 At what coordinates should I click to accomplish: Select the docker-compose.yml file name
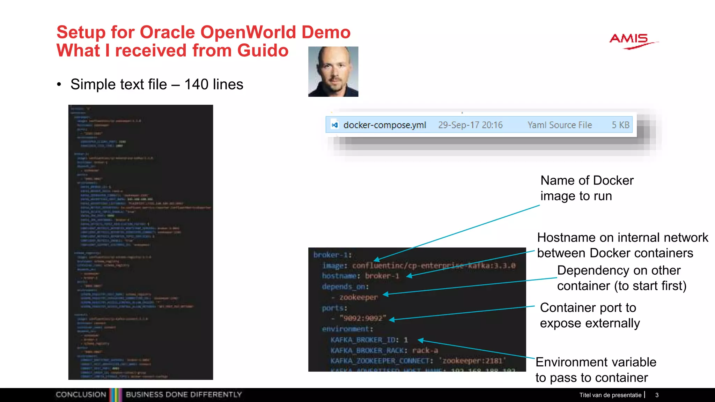(385, 125)
